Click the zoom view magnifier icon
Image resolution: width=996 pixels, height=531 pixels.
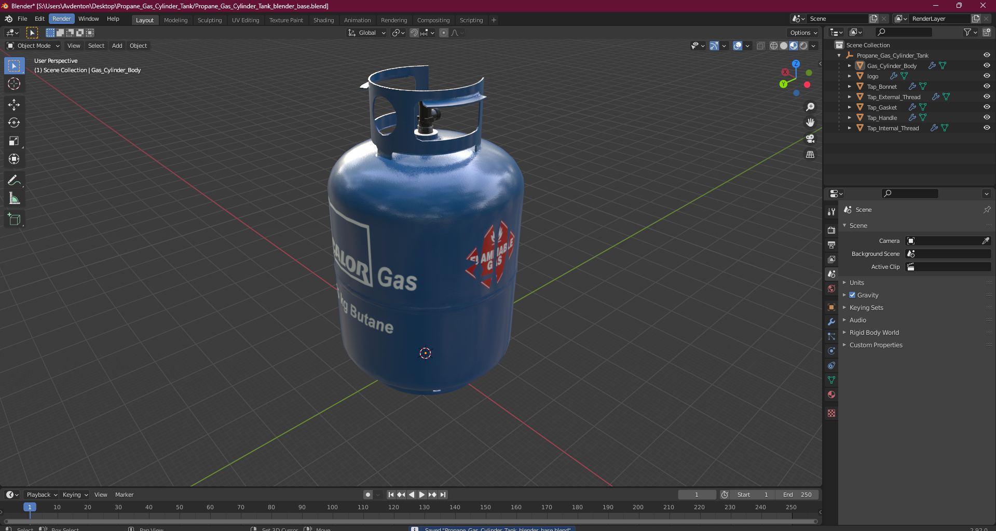(810, 107)
